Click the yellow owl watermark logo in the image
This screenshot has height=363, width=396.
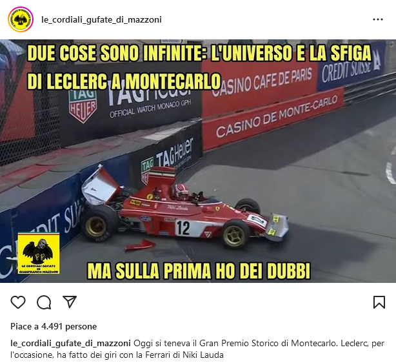(39, 253)
